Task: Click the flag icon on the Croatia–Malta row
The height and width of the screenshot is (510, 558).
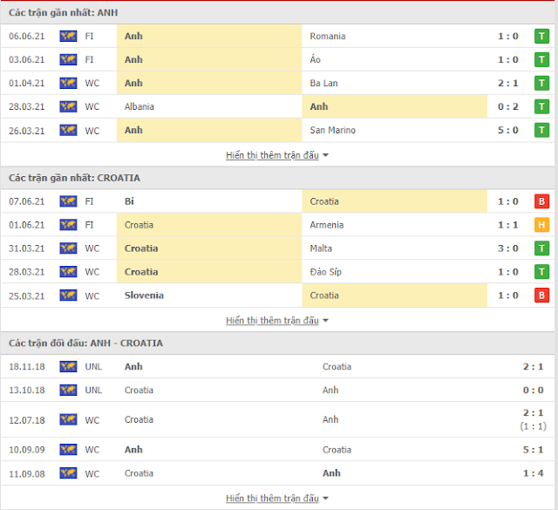Action: 68,248
